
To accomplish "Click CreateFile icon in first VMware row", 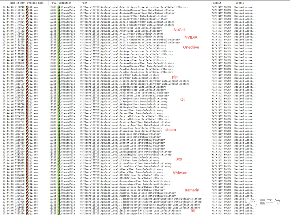I will 59,169.
